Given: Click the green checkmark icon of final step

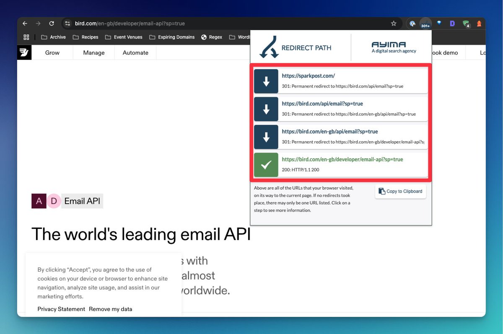Looking at the screenshot, I should coord(266,165).
